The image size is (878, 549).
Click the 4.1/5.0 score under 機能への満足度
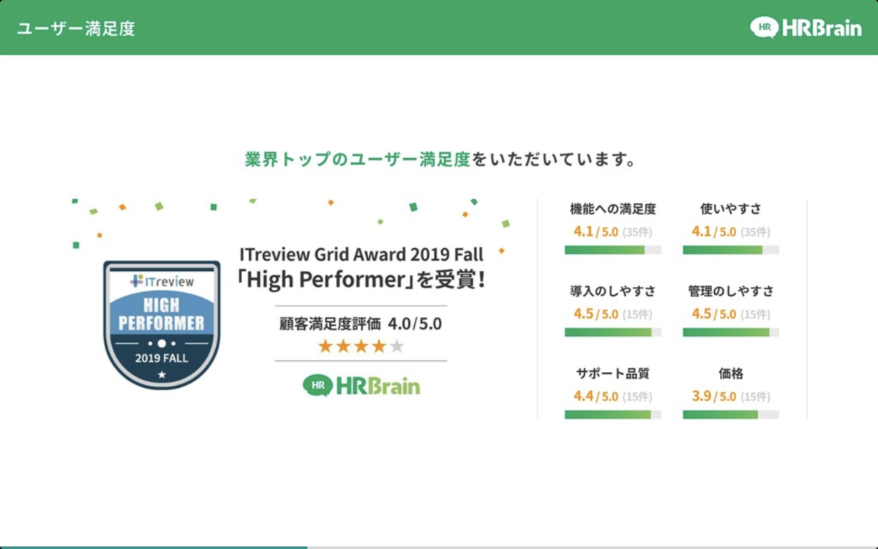tap(596, 232)
